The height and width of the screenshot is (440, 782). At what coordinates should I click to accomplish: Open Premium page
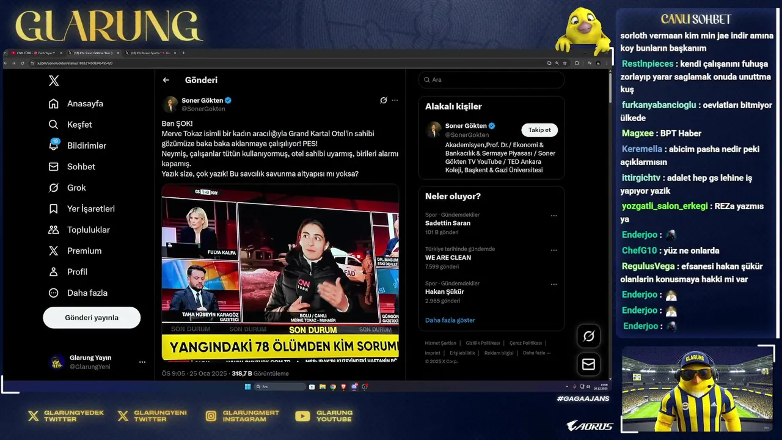coord(75,251)
